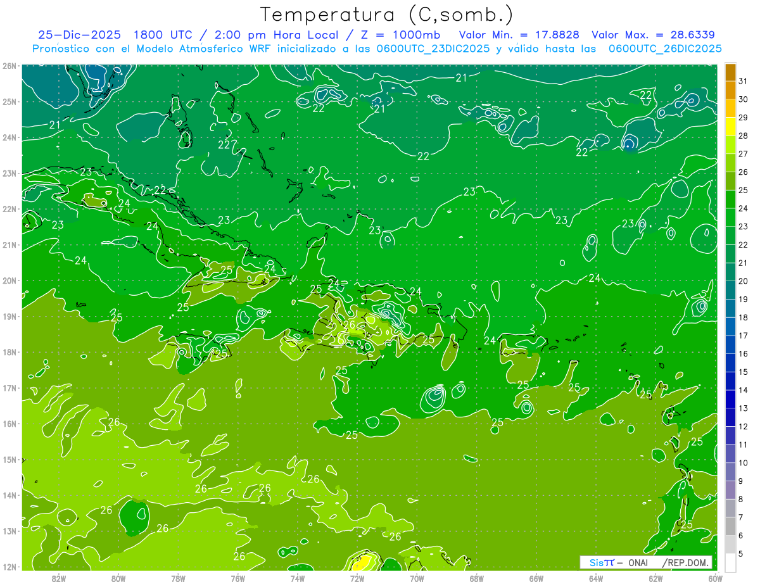Click the 70W longitude axis label
The width and height of the screenshot is (760, 587).
point(417,578)
